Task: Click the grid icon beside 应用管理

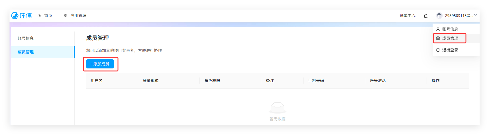Action: (x=66, y=16)
